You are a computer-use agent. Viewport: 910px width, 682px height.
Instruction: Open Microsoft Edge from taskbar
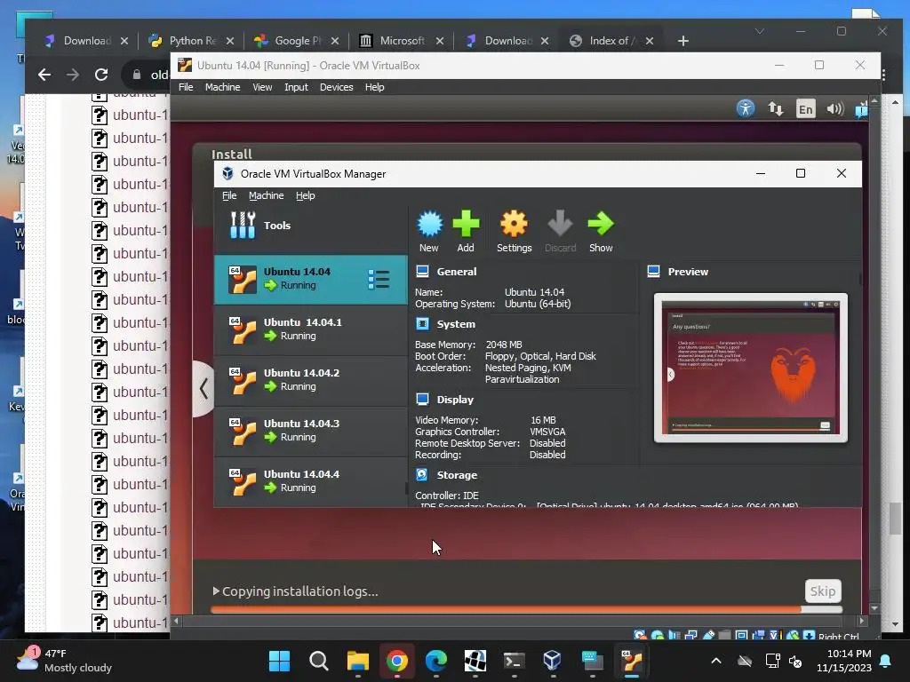click(x=435, y=661)
